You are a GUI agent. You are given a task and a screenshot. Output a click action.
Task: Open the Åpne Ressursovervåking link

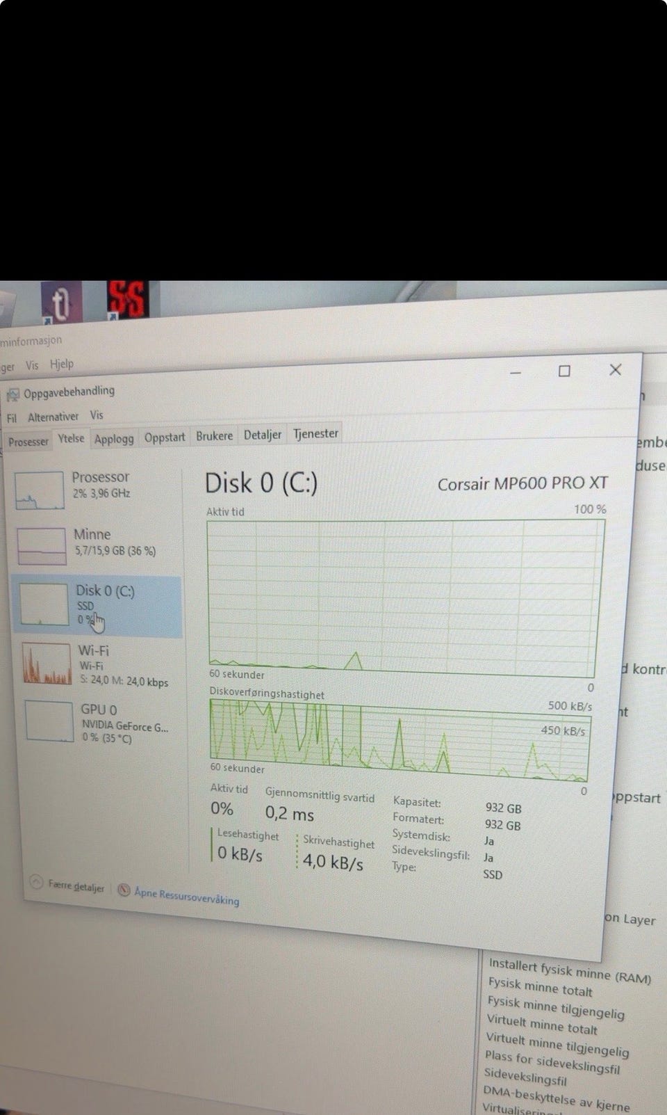point(179,895)
